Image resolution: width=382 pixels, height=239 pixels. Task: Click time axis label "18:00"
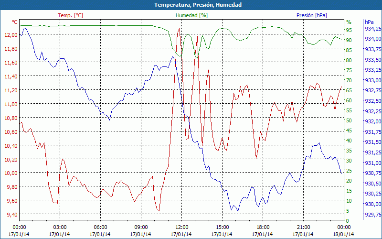point(263,228)
